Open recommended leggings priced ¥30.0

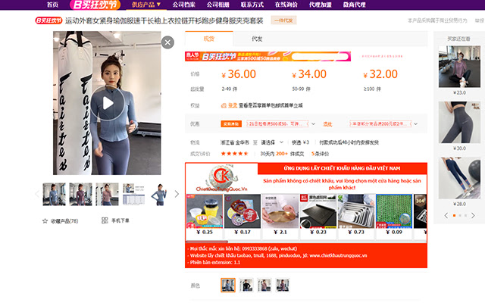click(459, 122)
